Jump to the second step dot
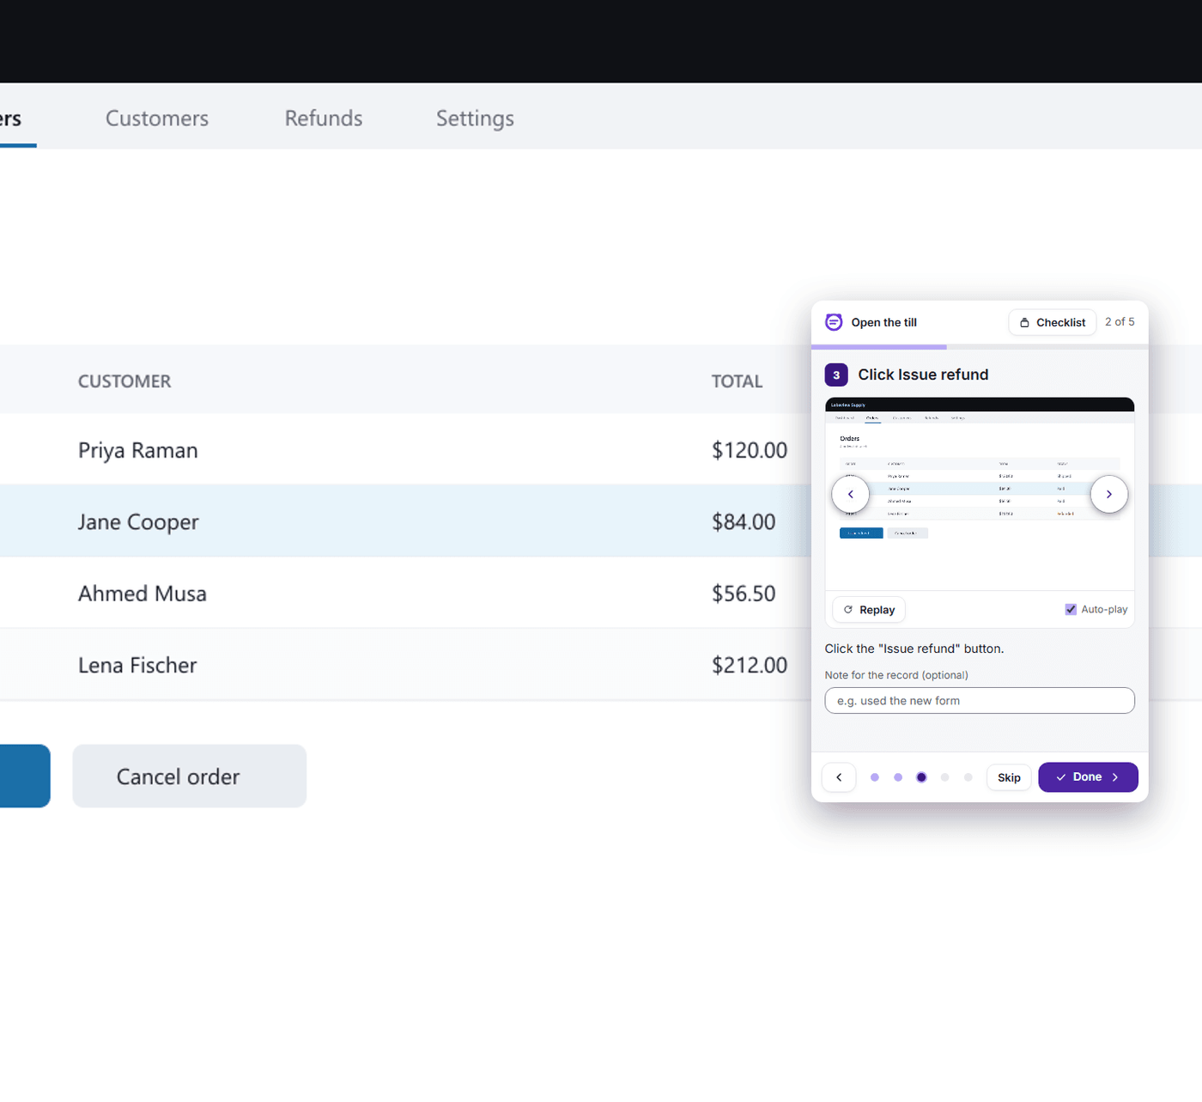Screen dimensions: 1202x1102 point(898,777)
